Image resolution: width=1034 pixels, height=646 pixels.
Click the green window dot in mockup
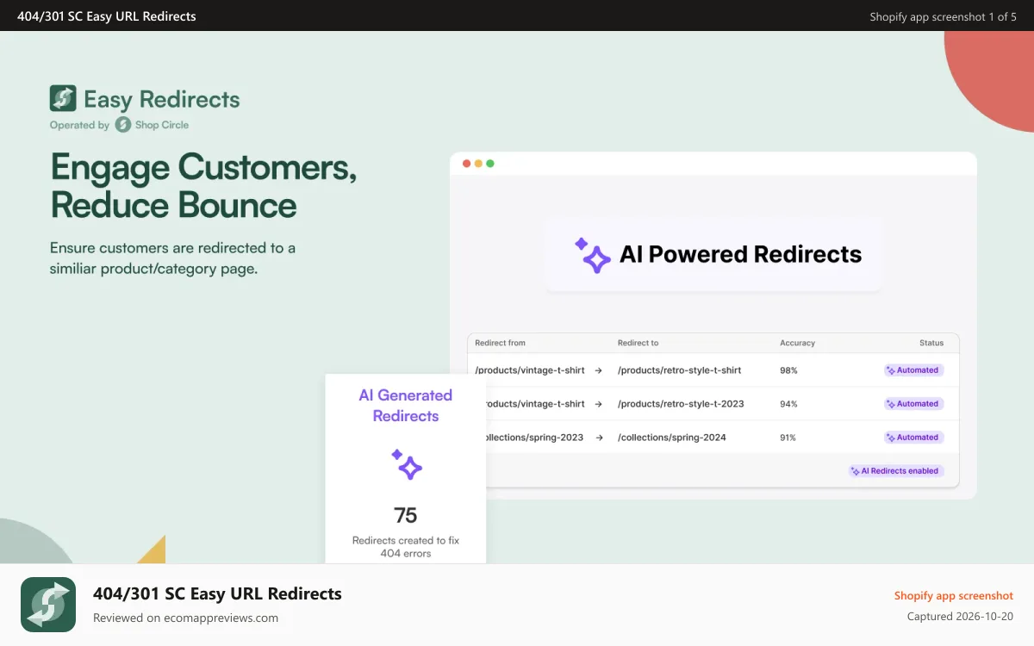tap(490, 164)
